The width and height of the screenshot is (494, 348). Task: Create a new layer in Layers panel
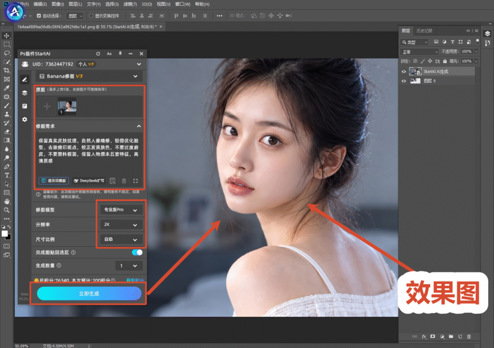pos(460,336)
